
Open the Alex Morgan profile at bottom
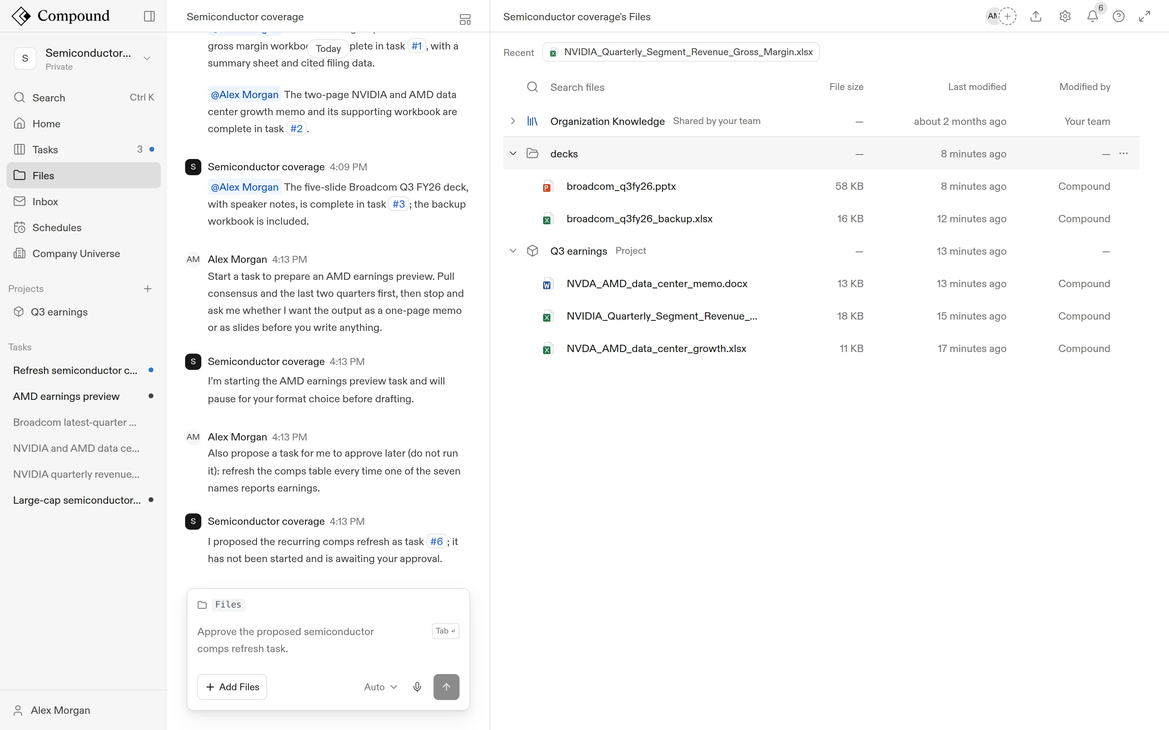[84, 710]
